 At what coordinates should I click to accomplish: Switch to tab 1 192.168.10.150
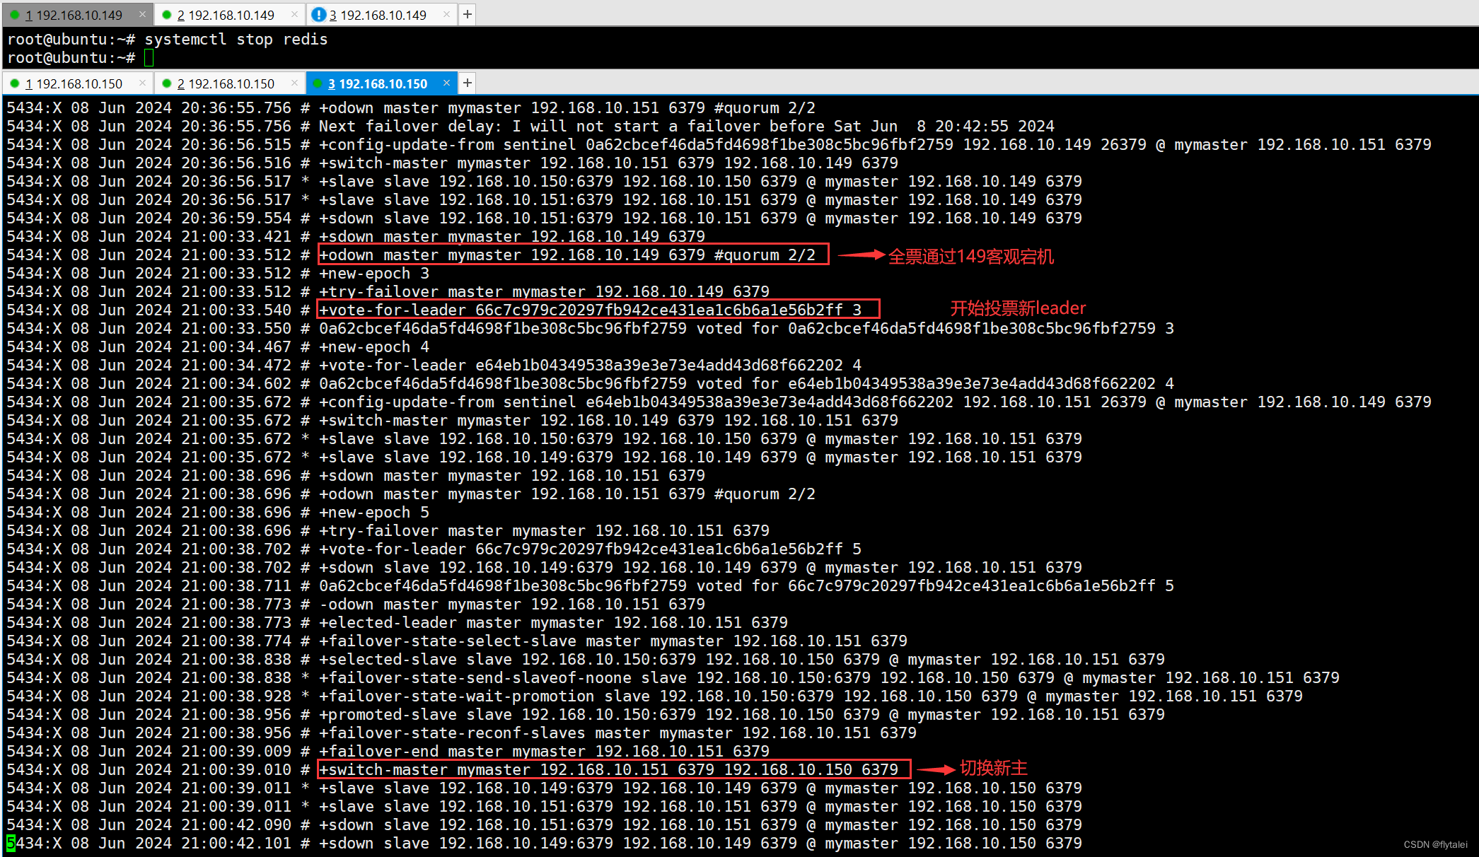(x=78, y=83)
